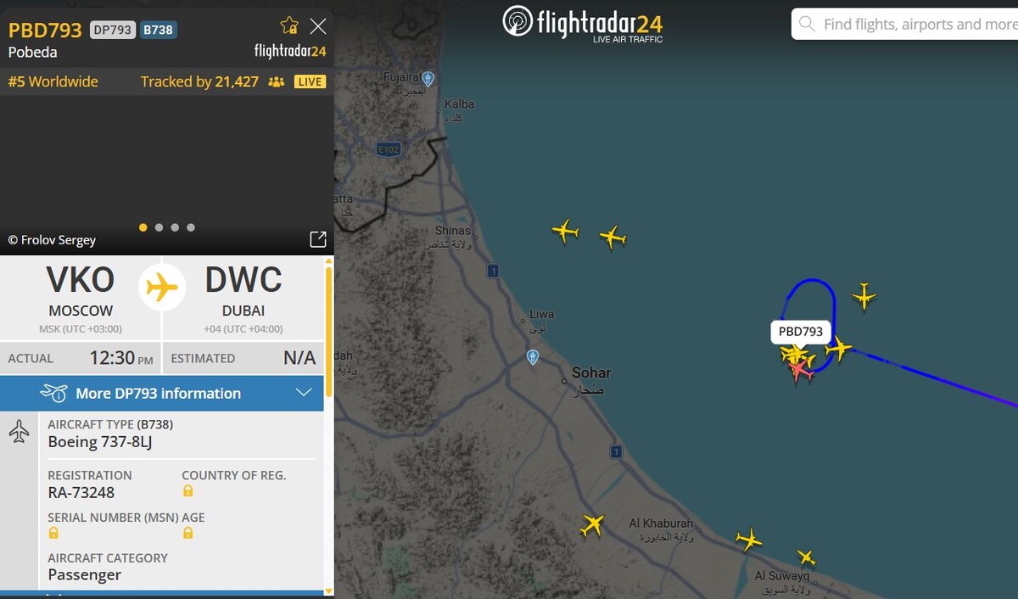This screenshot has width=1018, height=599.
Task: Select second photo carousel dot
Action: 159,227
